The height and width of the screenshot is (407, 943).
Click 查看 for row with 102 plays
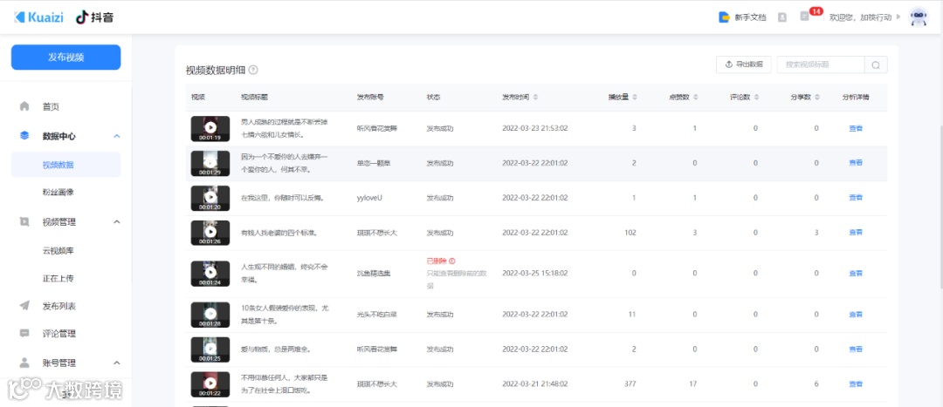(855, 233)
